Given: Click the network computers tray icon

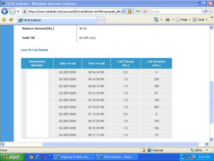Looking at the screenshot, I should (184, 157).
